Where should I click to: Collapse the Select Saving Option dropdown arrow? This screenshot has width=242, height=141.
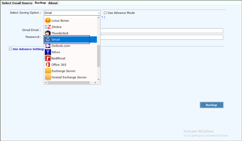99,13
